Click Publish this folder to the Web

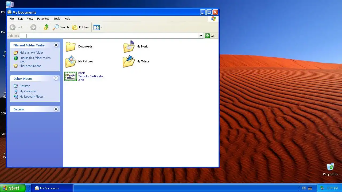pyautogui.click(x=35, y=59)
